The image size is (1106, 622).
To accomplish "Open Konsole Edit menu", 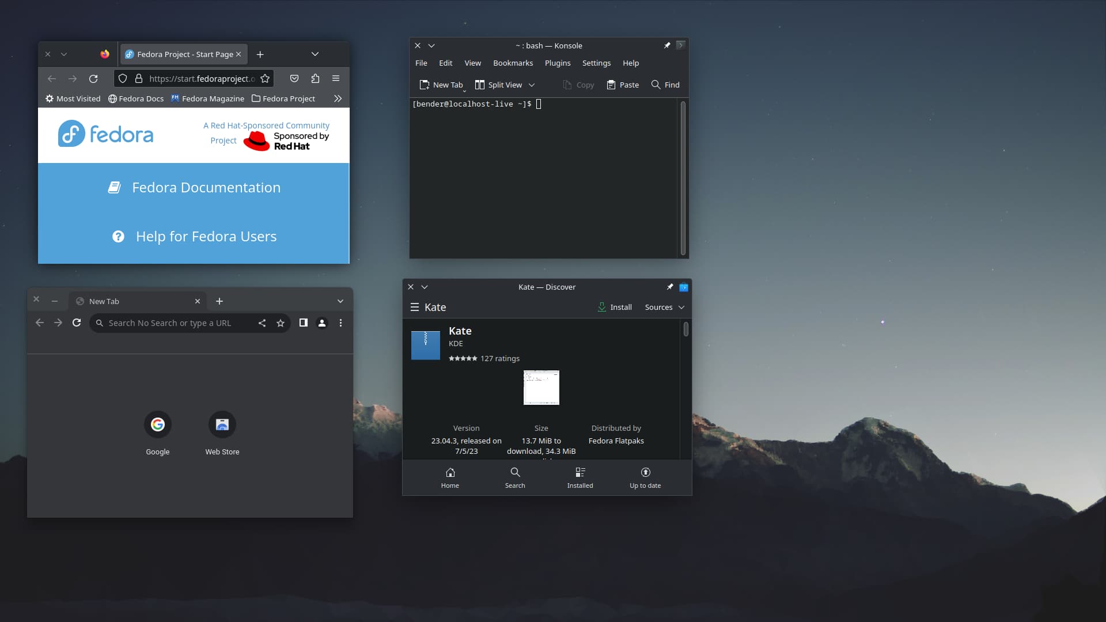I will (445, 63).
